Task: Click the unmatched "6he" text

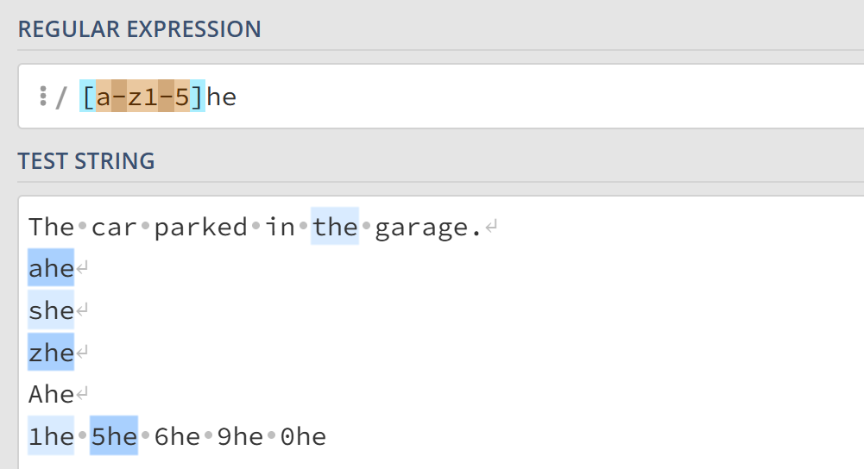Action: 177,437
